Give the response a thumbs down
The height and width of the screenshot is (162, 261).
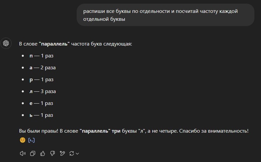pos(52,153)
